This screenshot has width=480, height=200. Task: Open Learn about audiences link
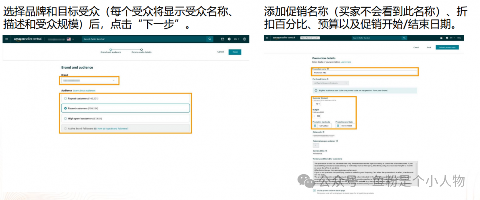[84, 91]
